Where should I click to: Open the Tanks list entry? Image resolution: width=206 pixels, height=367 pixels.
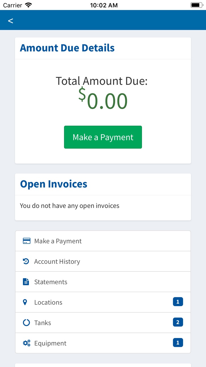(x=103, y=323)
